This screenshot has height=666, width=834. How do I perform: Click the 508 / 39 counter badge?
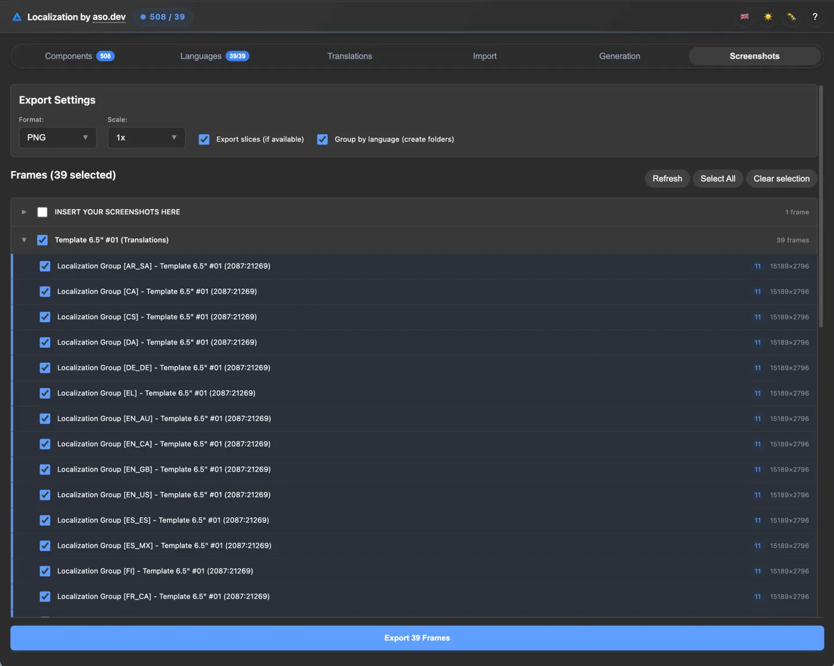point(163,17)
